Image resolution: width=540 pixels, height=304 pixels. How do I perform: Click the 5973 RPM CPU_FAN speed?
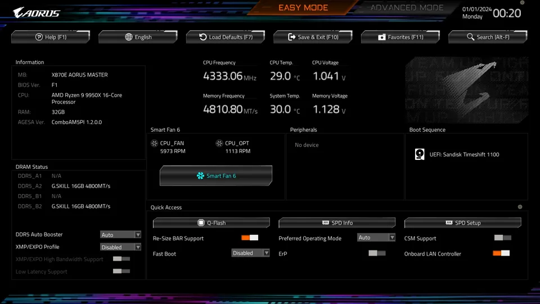point(173,151)
